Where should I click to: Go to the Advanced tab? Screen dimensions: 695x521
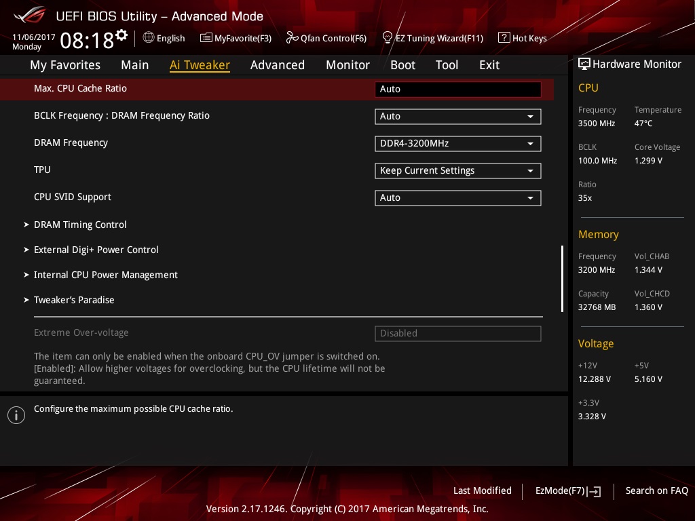coord(278,65)
